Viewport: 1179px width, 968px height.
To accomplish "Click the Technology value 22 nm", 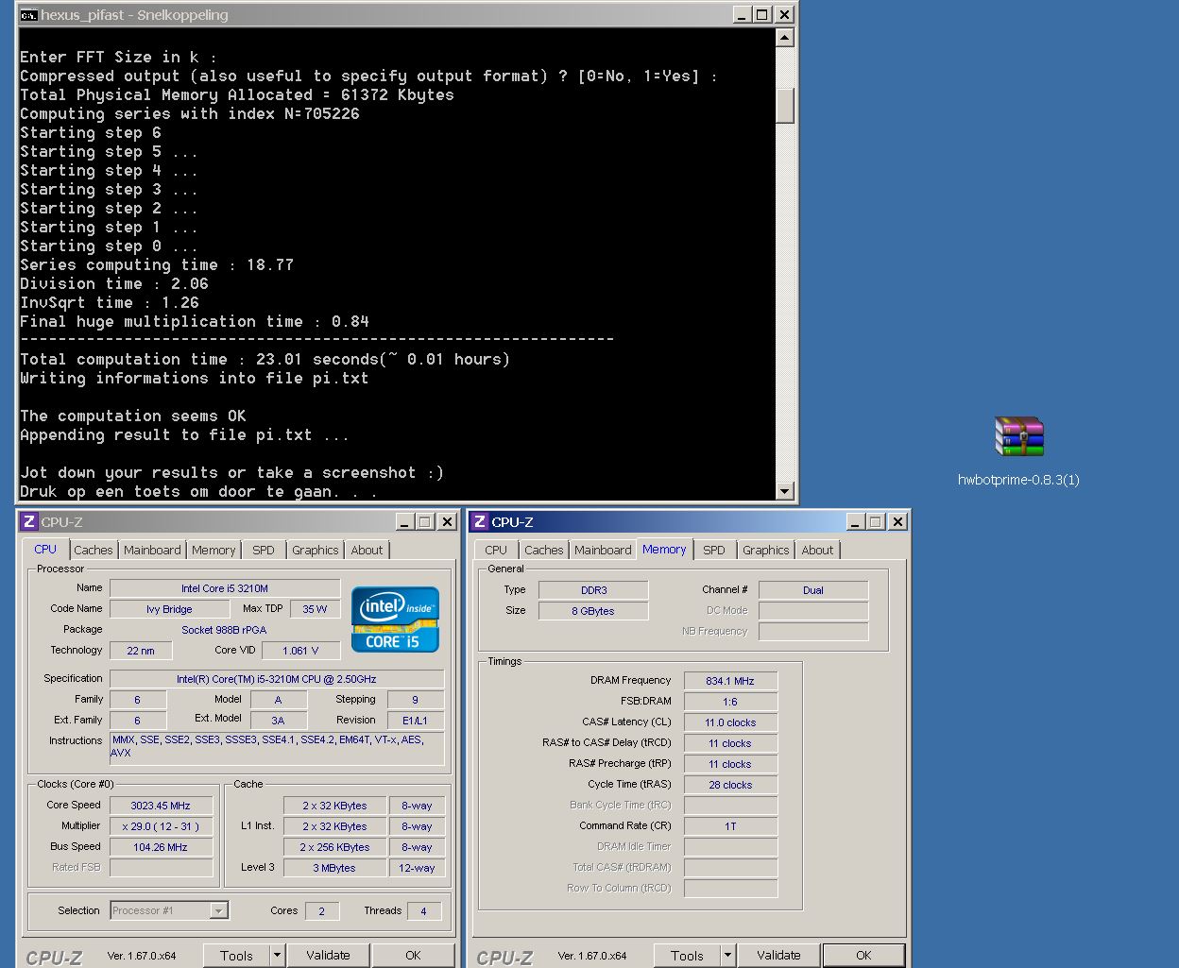I will 141,651.
